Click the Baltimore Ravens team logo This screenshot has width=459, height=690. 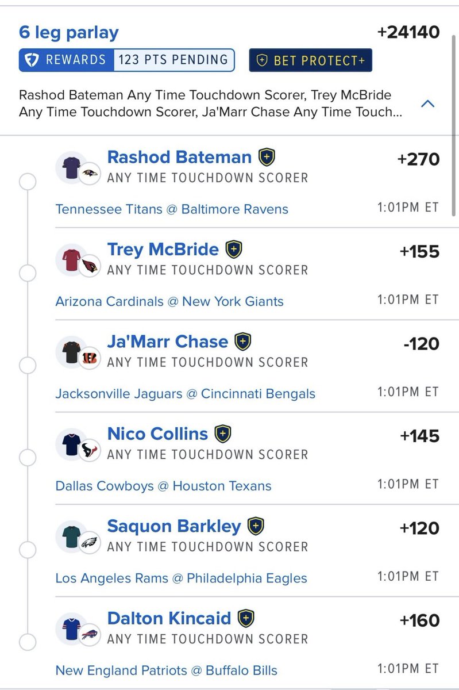(90, 173)
